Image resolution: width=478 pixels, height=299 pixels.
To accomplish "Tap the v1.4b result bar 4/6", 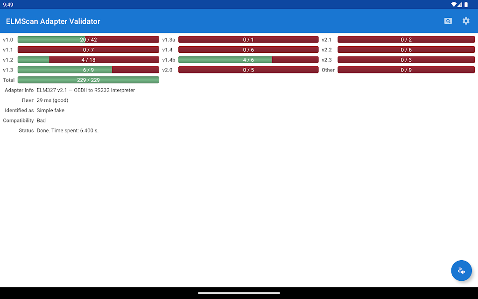I will point(248,60).
